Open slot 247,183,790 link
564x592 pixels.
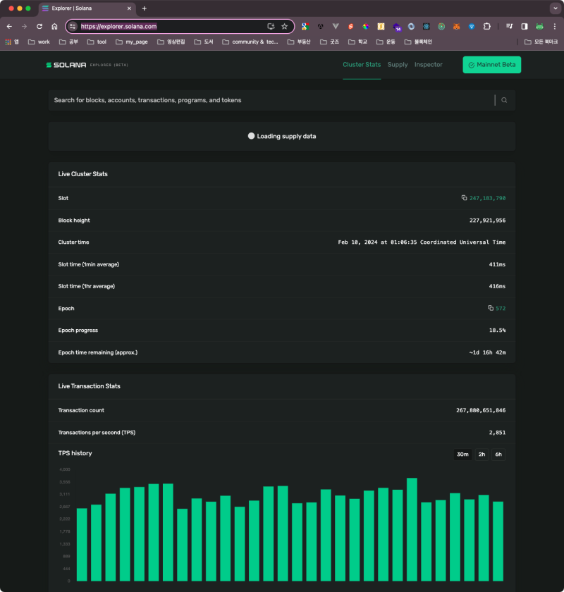tap(487, 198)
